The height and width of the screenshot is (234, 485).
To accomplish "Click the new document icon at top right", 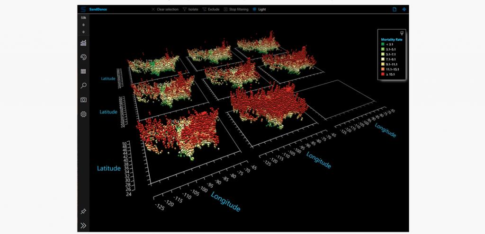I will tap(394, 9).
